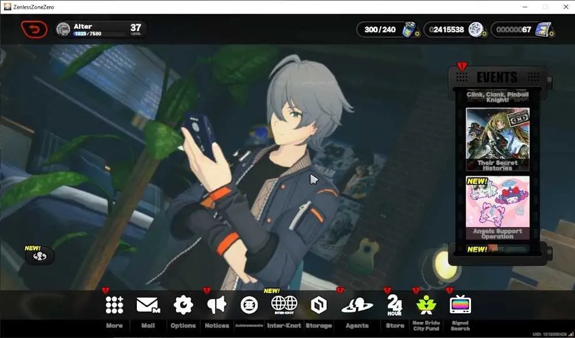Click the Alter profile avatar icon
This screenshot has width=575, height=338.
click(x=64, y=29)
